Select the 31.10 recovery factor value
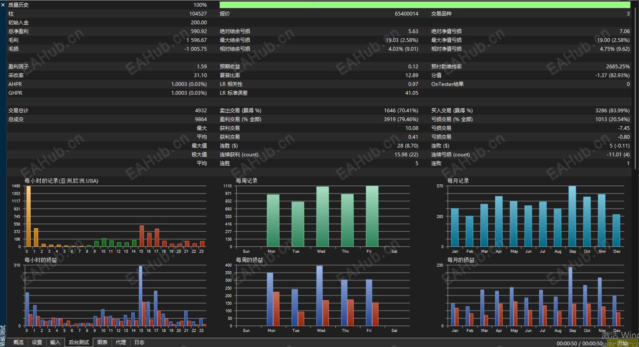The height and width of the screenshot is (347, 639). pyautogui.click(x=200, y=75)
